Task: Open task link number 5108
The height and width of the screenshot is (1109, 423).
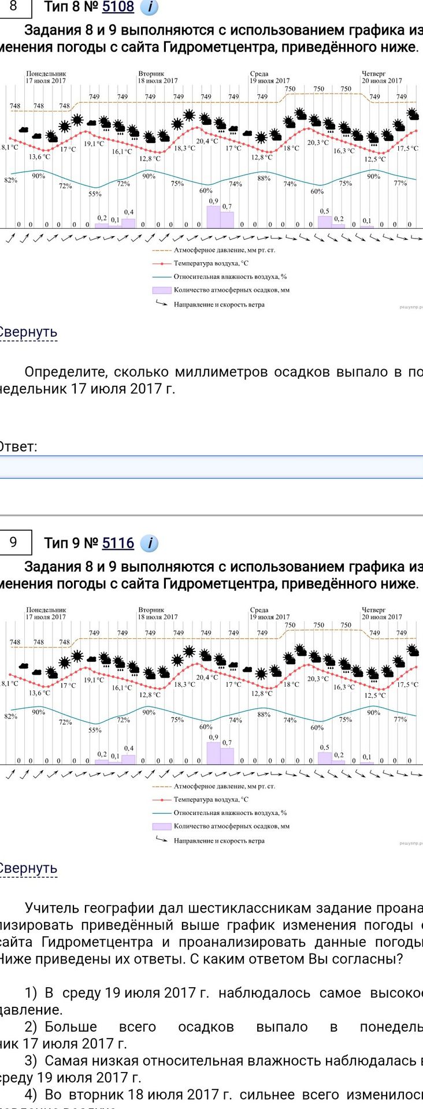Action: (118, 7)
